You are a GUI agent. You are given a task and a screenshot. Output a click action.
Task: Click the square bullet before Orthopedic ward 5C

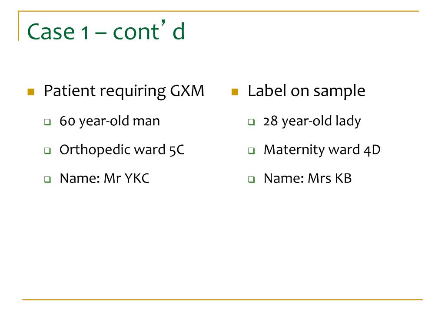(x=47, y=150)
